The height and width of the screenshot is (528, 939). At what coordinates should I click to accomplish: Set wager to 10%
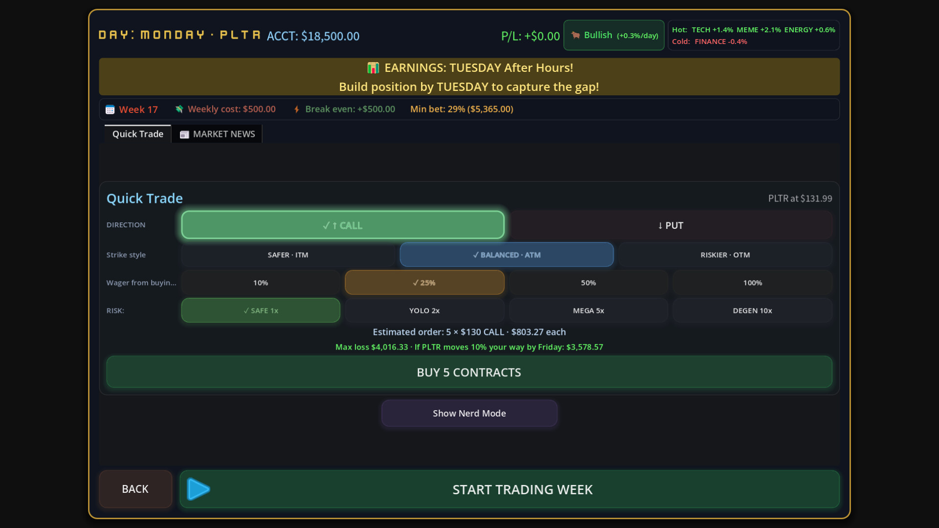pyautogui.click(x=261, y=283)
